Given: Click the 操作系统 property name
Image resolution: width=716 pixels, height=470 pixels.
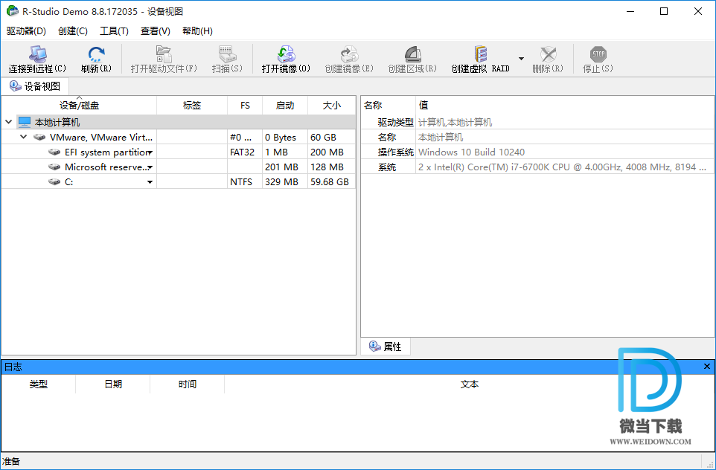Looking at the screenshot, I should pos(395,152).
